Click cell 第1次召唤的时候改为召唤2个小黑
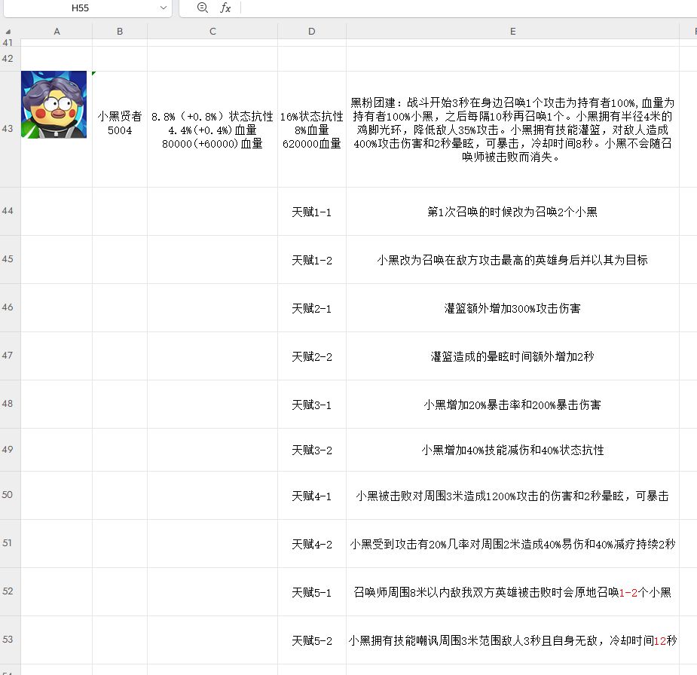697x675 pixels. point(512,212)
